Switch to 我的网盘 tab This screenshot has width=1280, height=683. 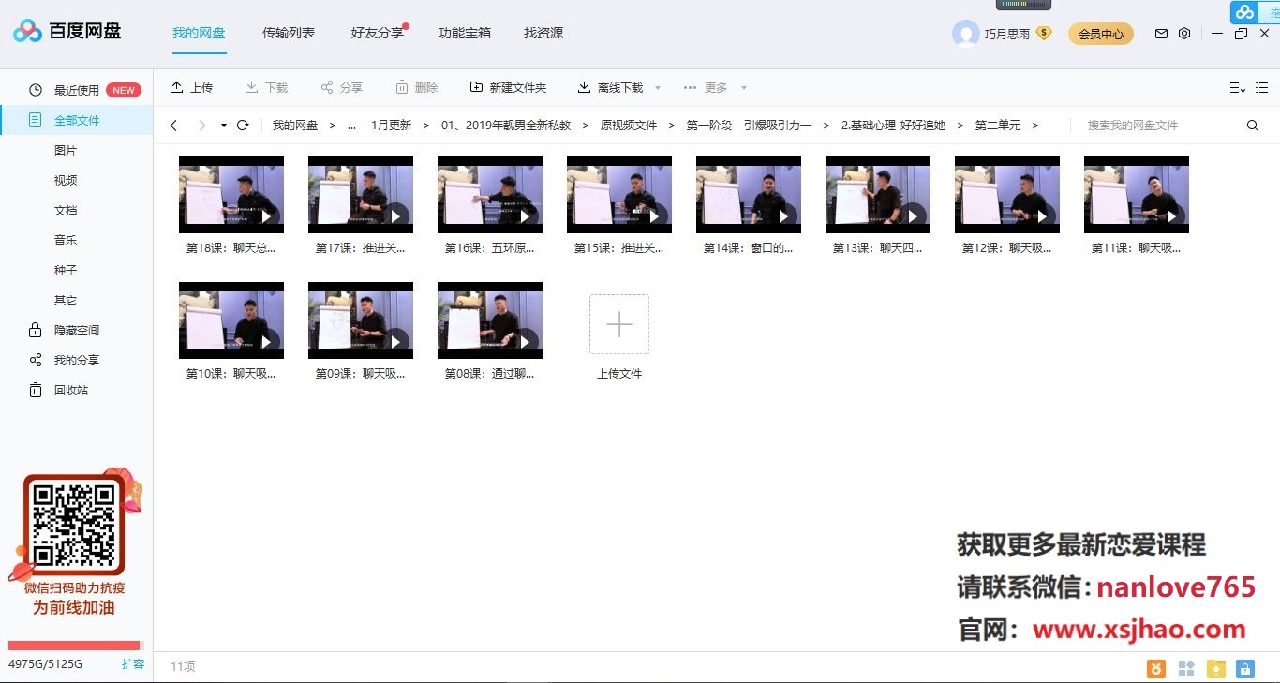click(199, 33)
